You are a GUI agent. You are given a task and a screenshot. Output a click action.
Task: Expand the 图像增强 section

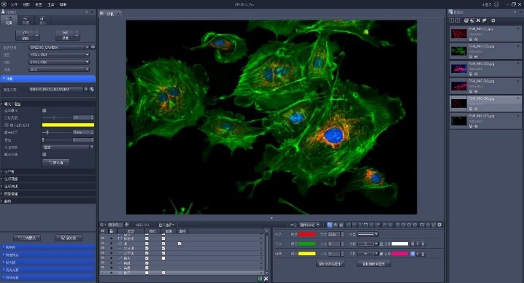47,194
